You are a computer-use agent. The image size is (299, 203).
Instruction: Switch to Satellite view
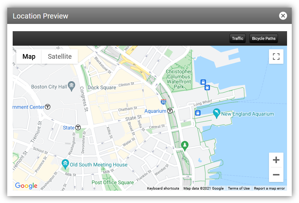click(x=60, y=57)
